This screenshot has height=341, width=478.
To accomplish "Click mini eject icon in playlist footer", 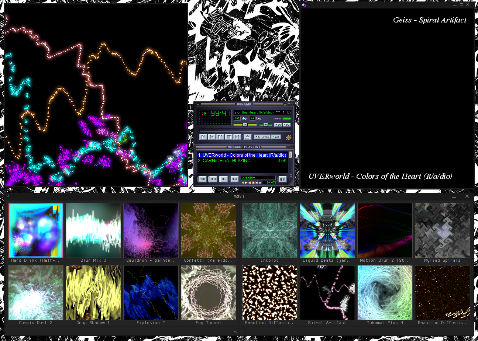I will pyautogui.click(x=260, y=182).
